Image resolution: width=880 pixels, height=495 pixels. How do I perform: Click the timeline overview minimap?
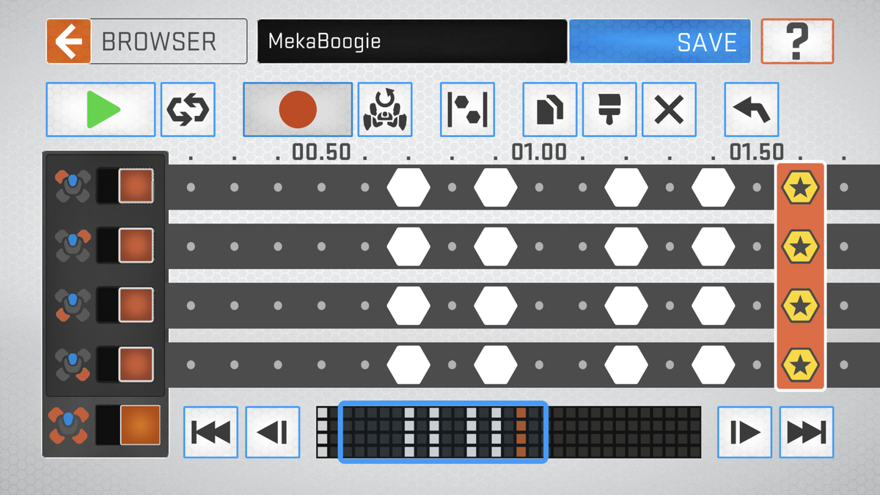click(x=508, y=433)
